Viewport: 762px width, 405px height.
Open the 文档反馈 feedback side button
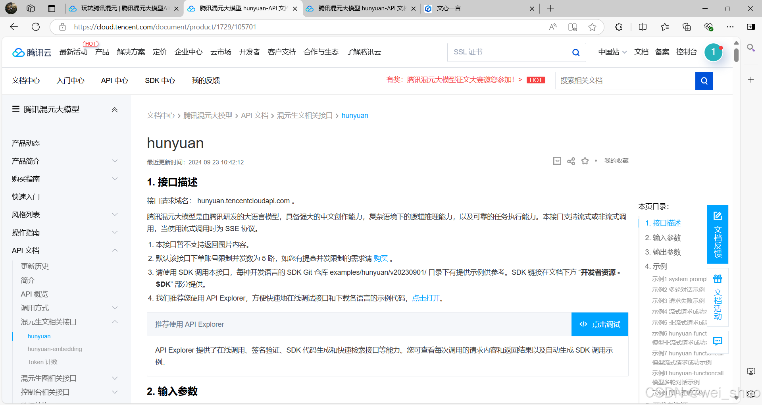coord(718,235)
